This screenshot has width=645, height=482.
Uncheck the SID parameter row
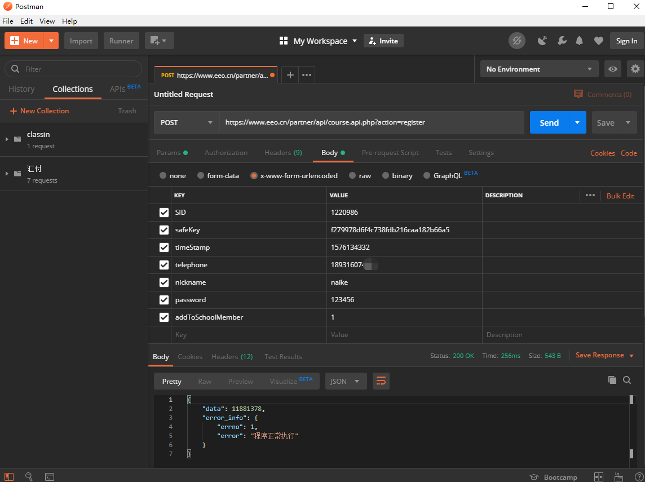click(164, 212)
